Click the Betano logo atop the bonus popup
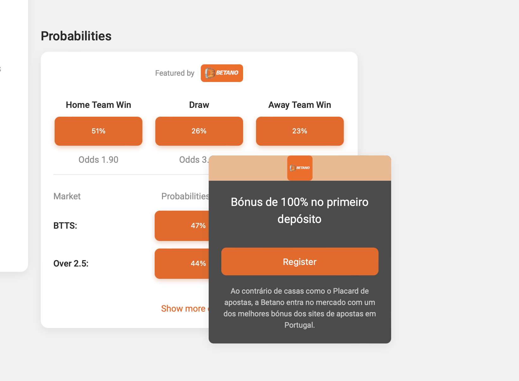This screenshot has height=381, width=519. point(299,168)
